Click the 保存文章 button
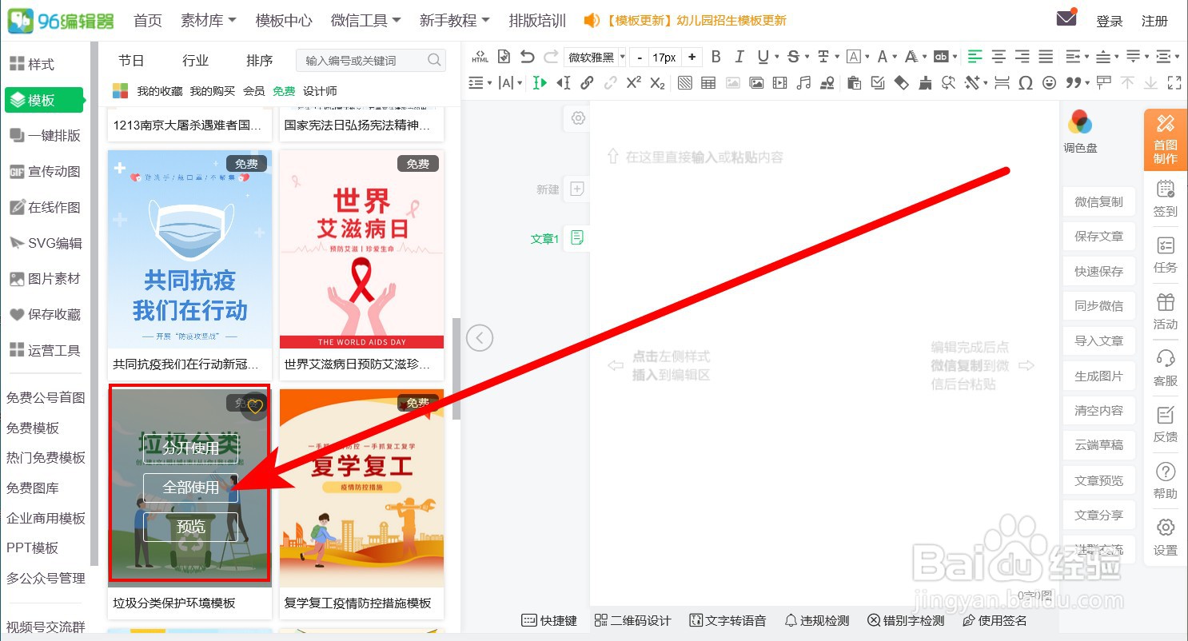The width and height of the screenshot is (1188, 641). pyautogui.click(x=1098, y=237)
